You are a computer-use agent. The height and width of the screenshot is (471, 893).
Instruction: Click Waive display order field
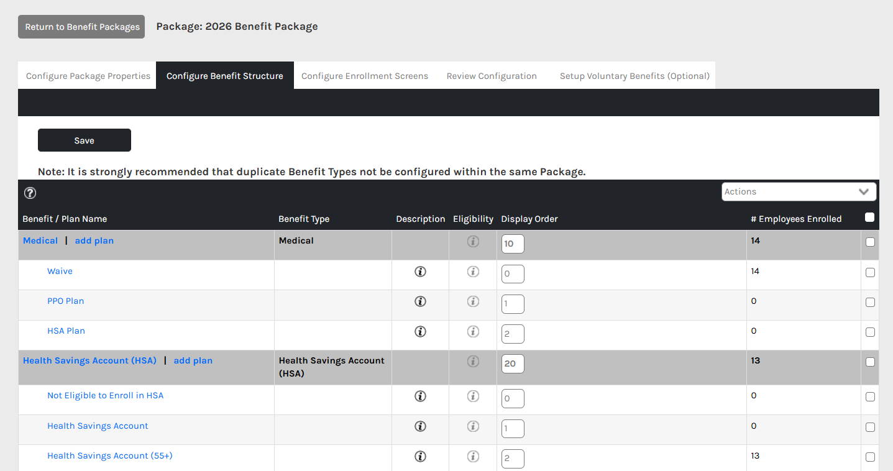pos(513,274)
